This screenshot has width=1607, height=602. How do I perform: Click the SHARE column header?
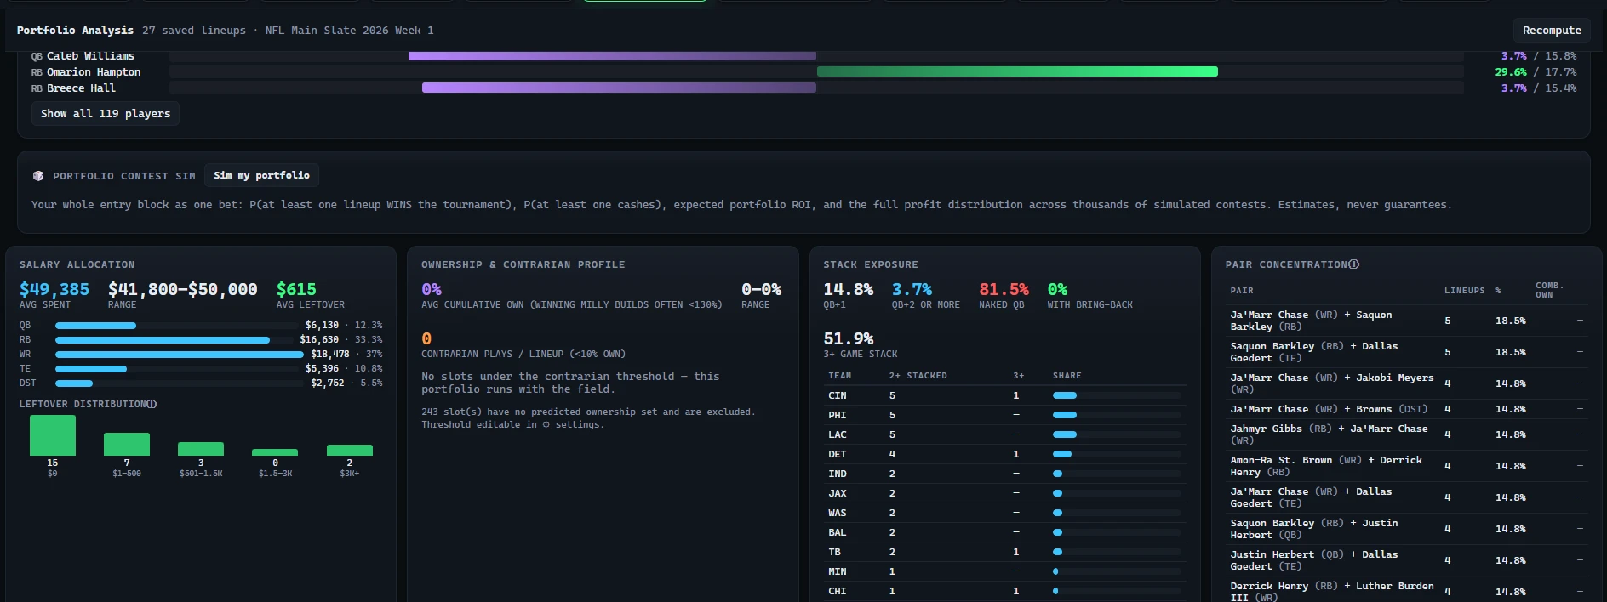tap(1067, 376)
